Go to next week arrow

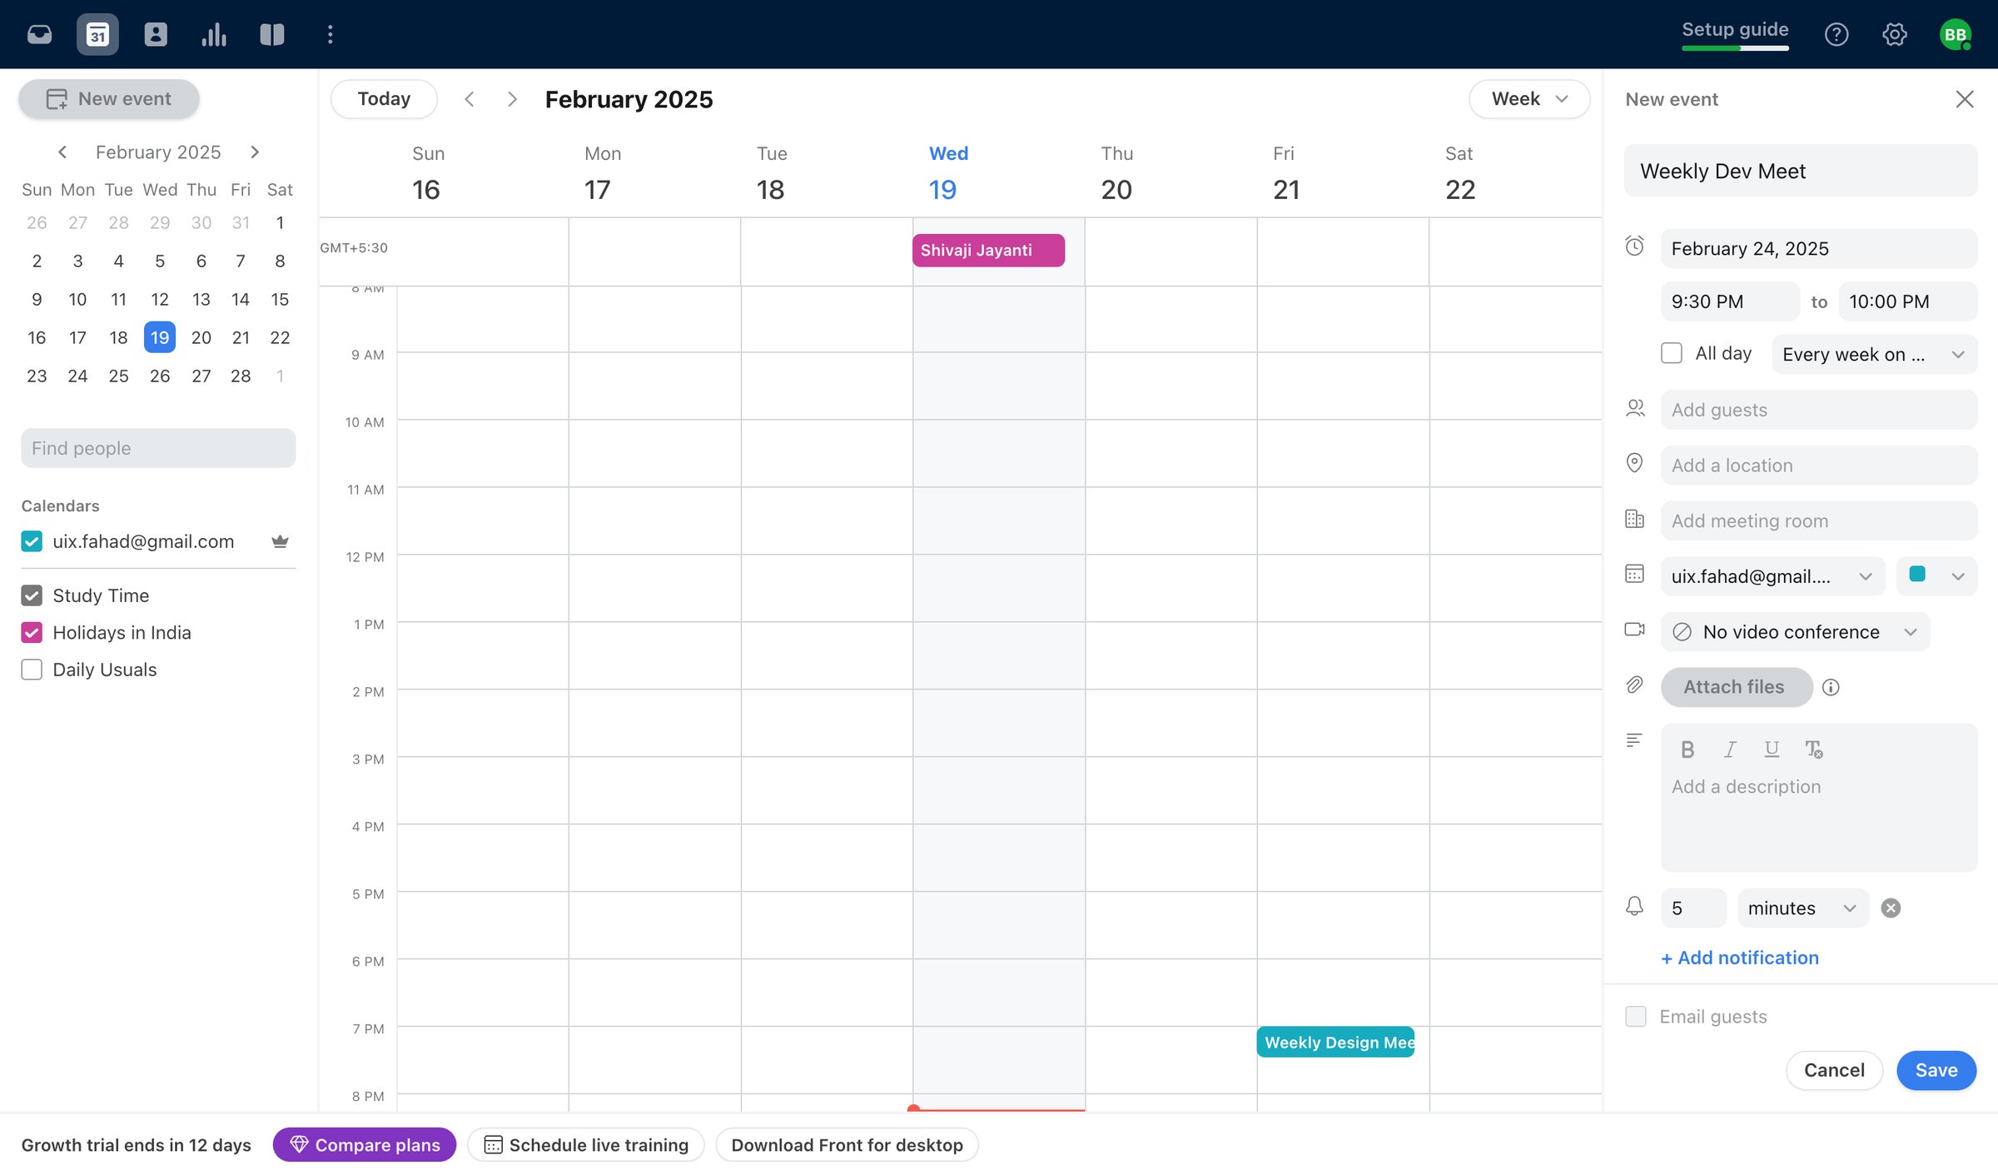click(512, 99)
